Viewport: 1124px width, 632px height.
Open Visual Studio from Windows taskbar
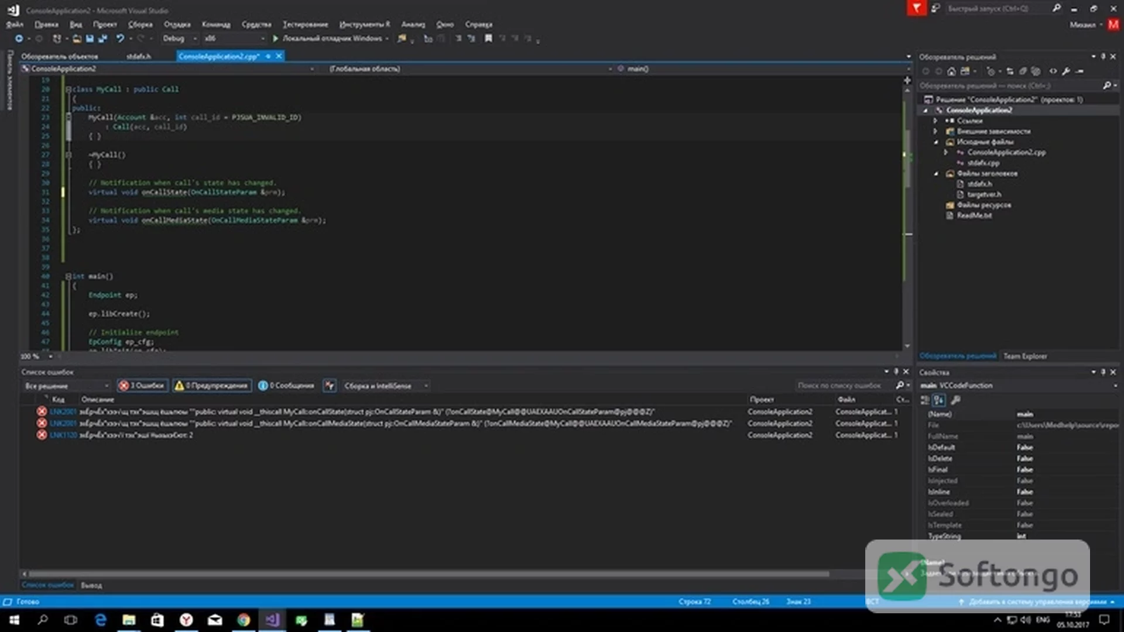[272, 620]
